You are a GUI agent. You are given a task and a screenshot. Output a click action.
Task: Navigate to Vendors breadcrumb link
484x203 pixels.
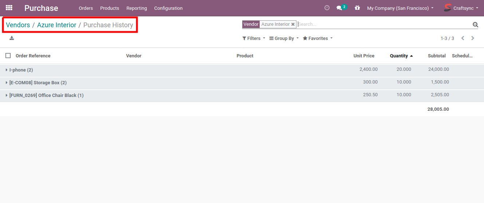click(18, 25)
